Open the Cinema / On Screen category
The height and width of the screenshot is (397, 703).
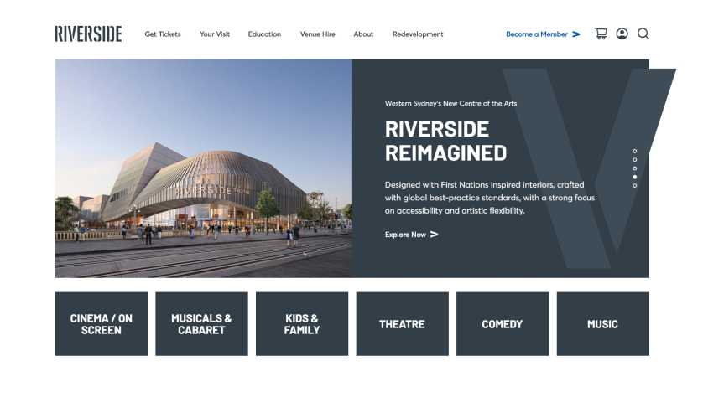click(102, 324)
